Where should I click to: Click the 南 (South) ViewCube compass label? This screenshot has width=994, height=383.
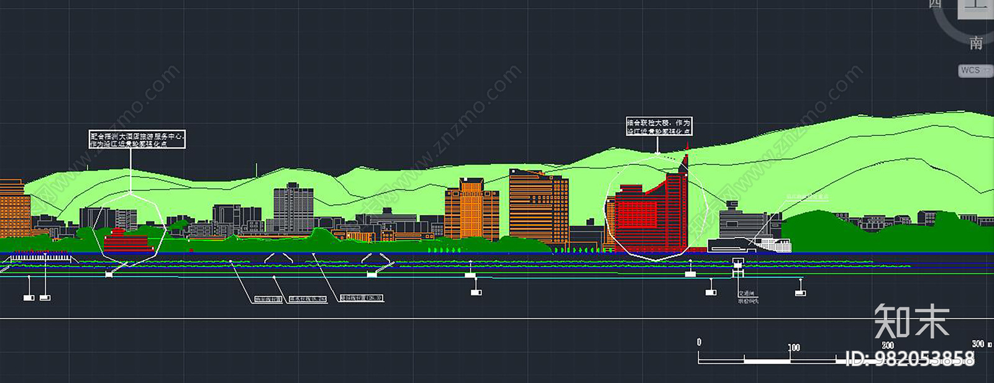point(976,43)
